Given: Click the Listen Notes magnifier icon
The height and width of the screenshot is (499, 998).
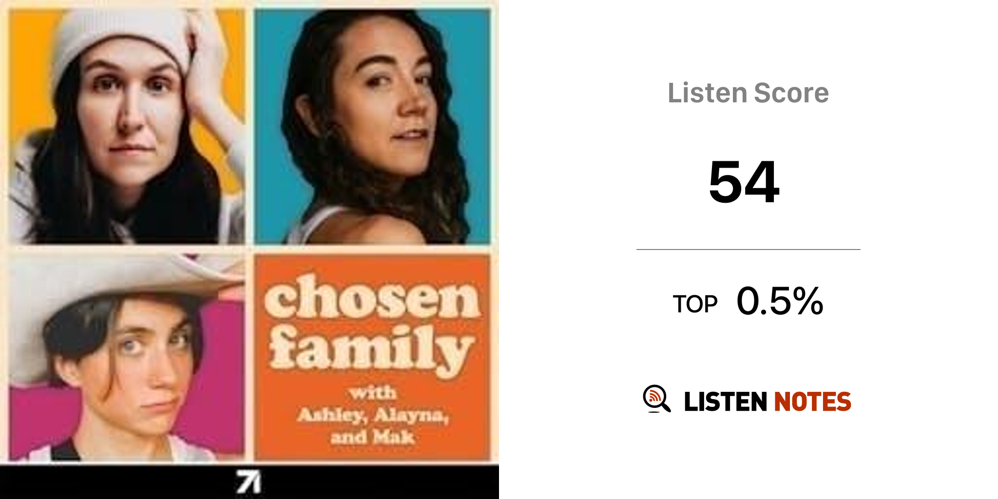Looking at the screenshot, I should 656,399.
